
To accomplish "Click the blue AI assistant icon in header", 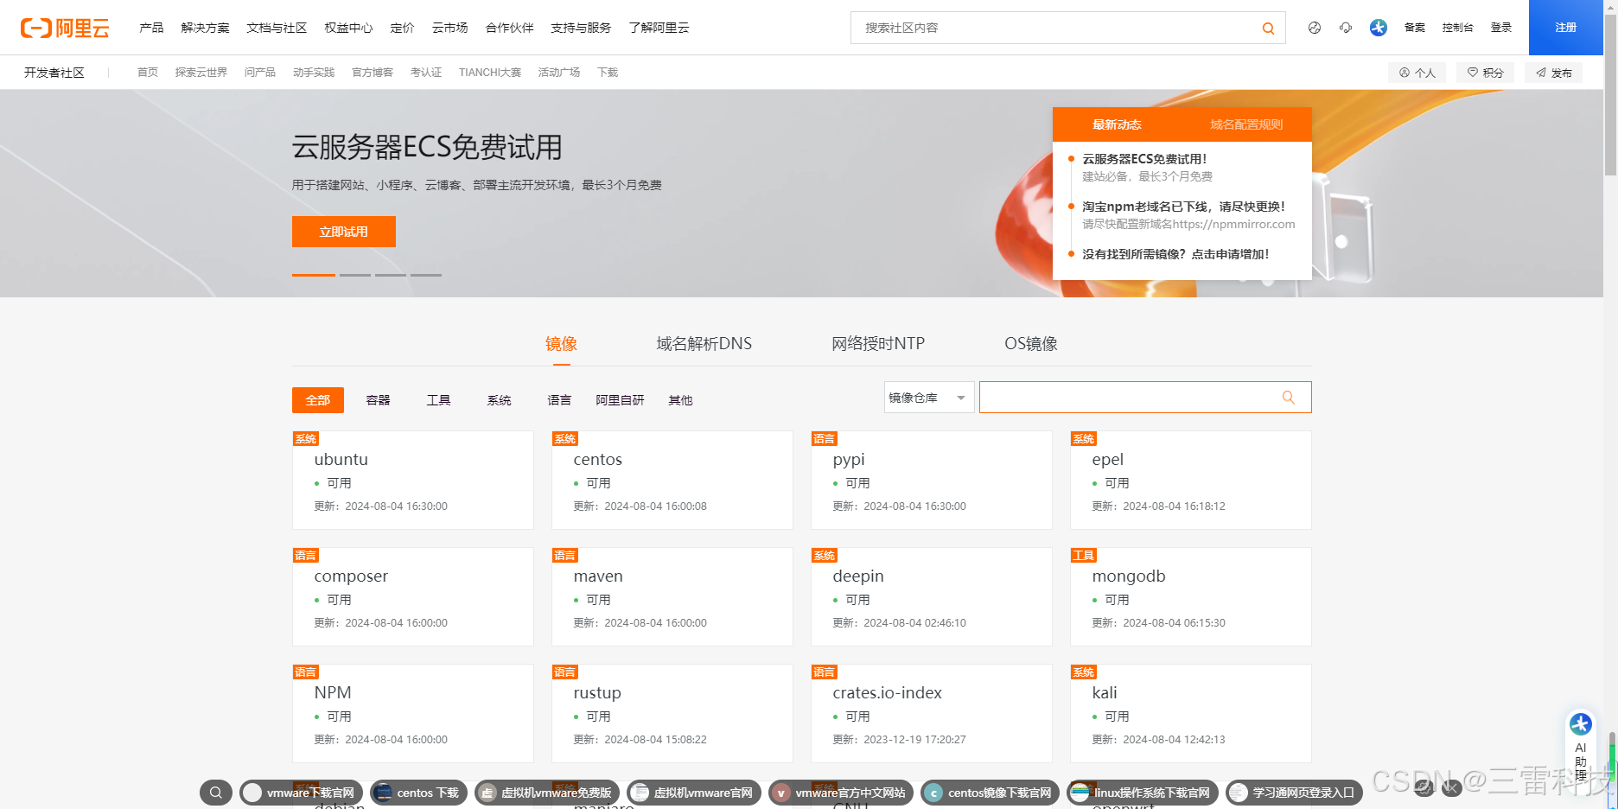I will 1379,28.
